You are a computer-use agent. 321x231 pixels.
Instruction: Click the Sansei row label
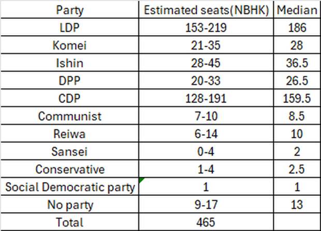click(69, 151)
